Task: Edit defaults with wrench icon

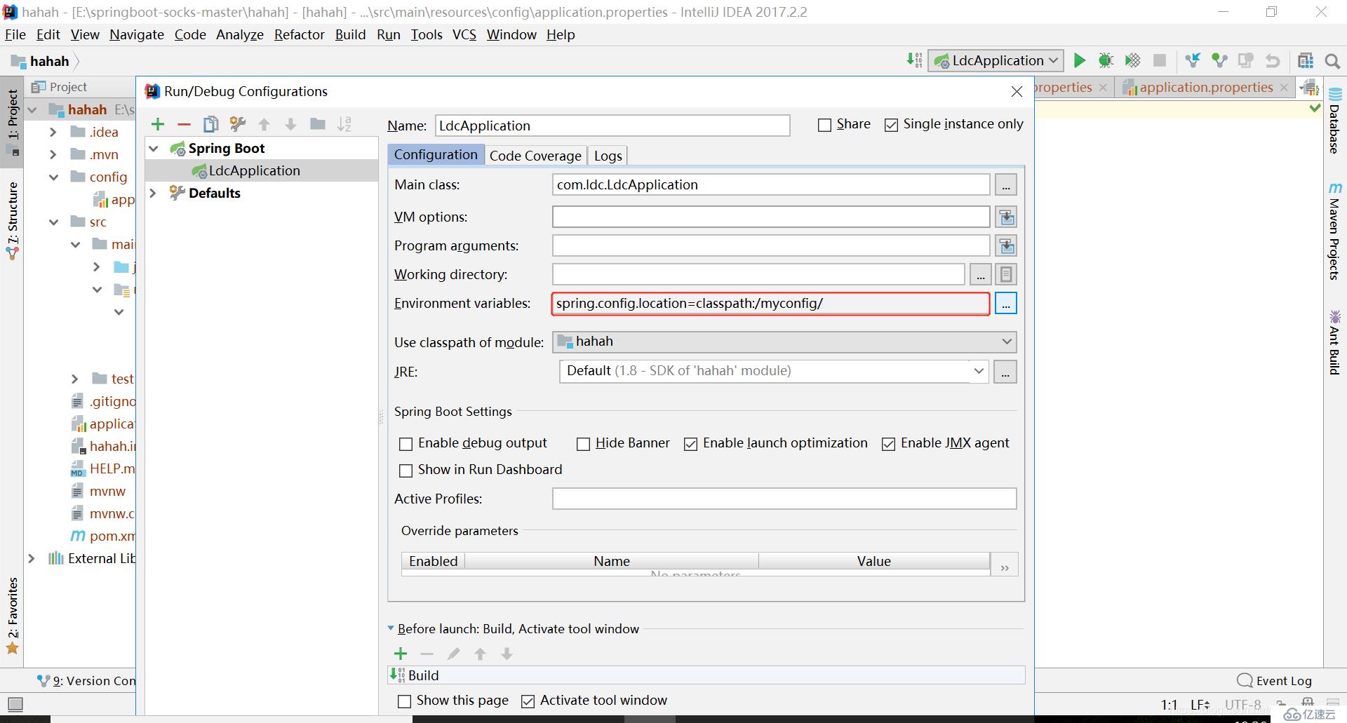Action: coord(237,124)
